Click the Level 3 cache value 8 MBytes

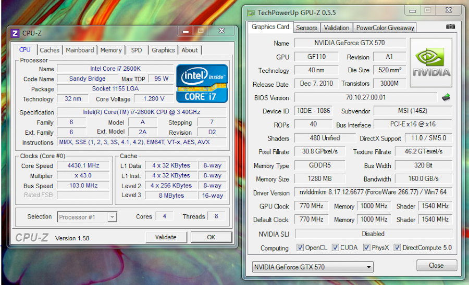pyautogui.click(x=171, y=196)
